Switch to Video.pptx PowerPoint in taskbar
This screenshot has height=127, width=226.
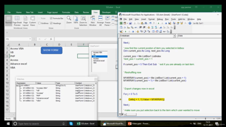point(139,123)
